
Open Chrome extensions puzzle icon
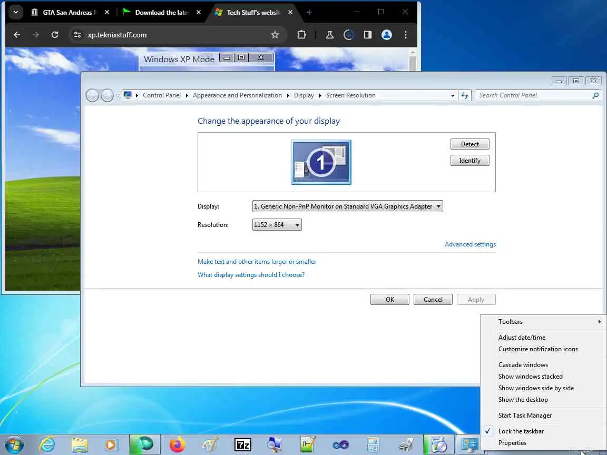(x=301, y=35)
